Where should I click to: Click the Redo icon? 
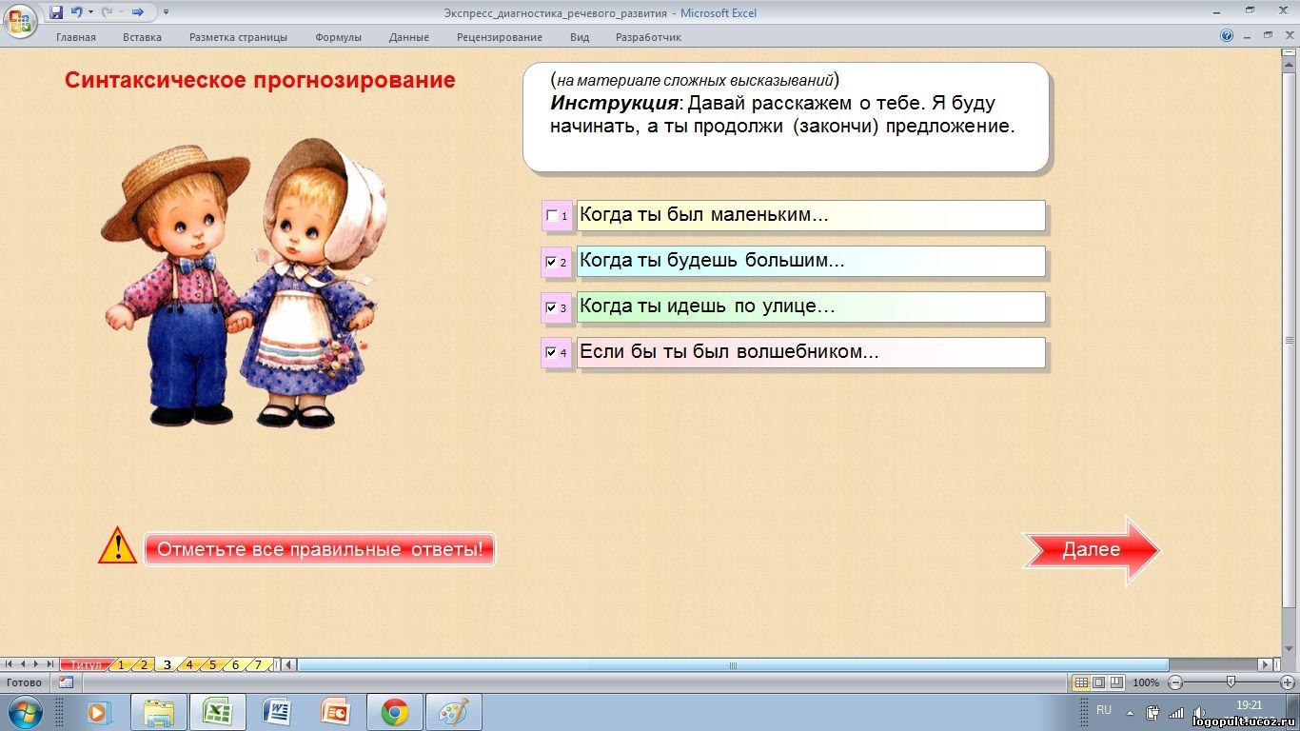[x=108, y=12]
